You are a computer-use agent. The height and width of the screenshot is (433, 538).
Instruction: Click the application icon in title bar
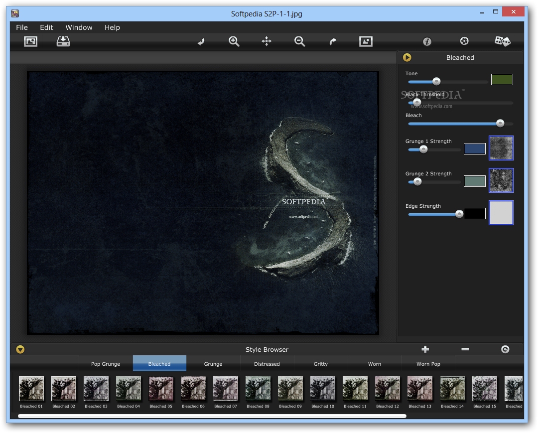pos(15,13)
